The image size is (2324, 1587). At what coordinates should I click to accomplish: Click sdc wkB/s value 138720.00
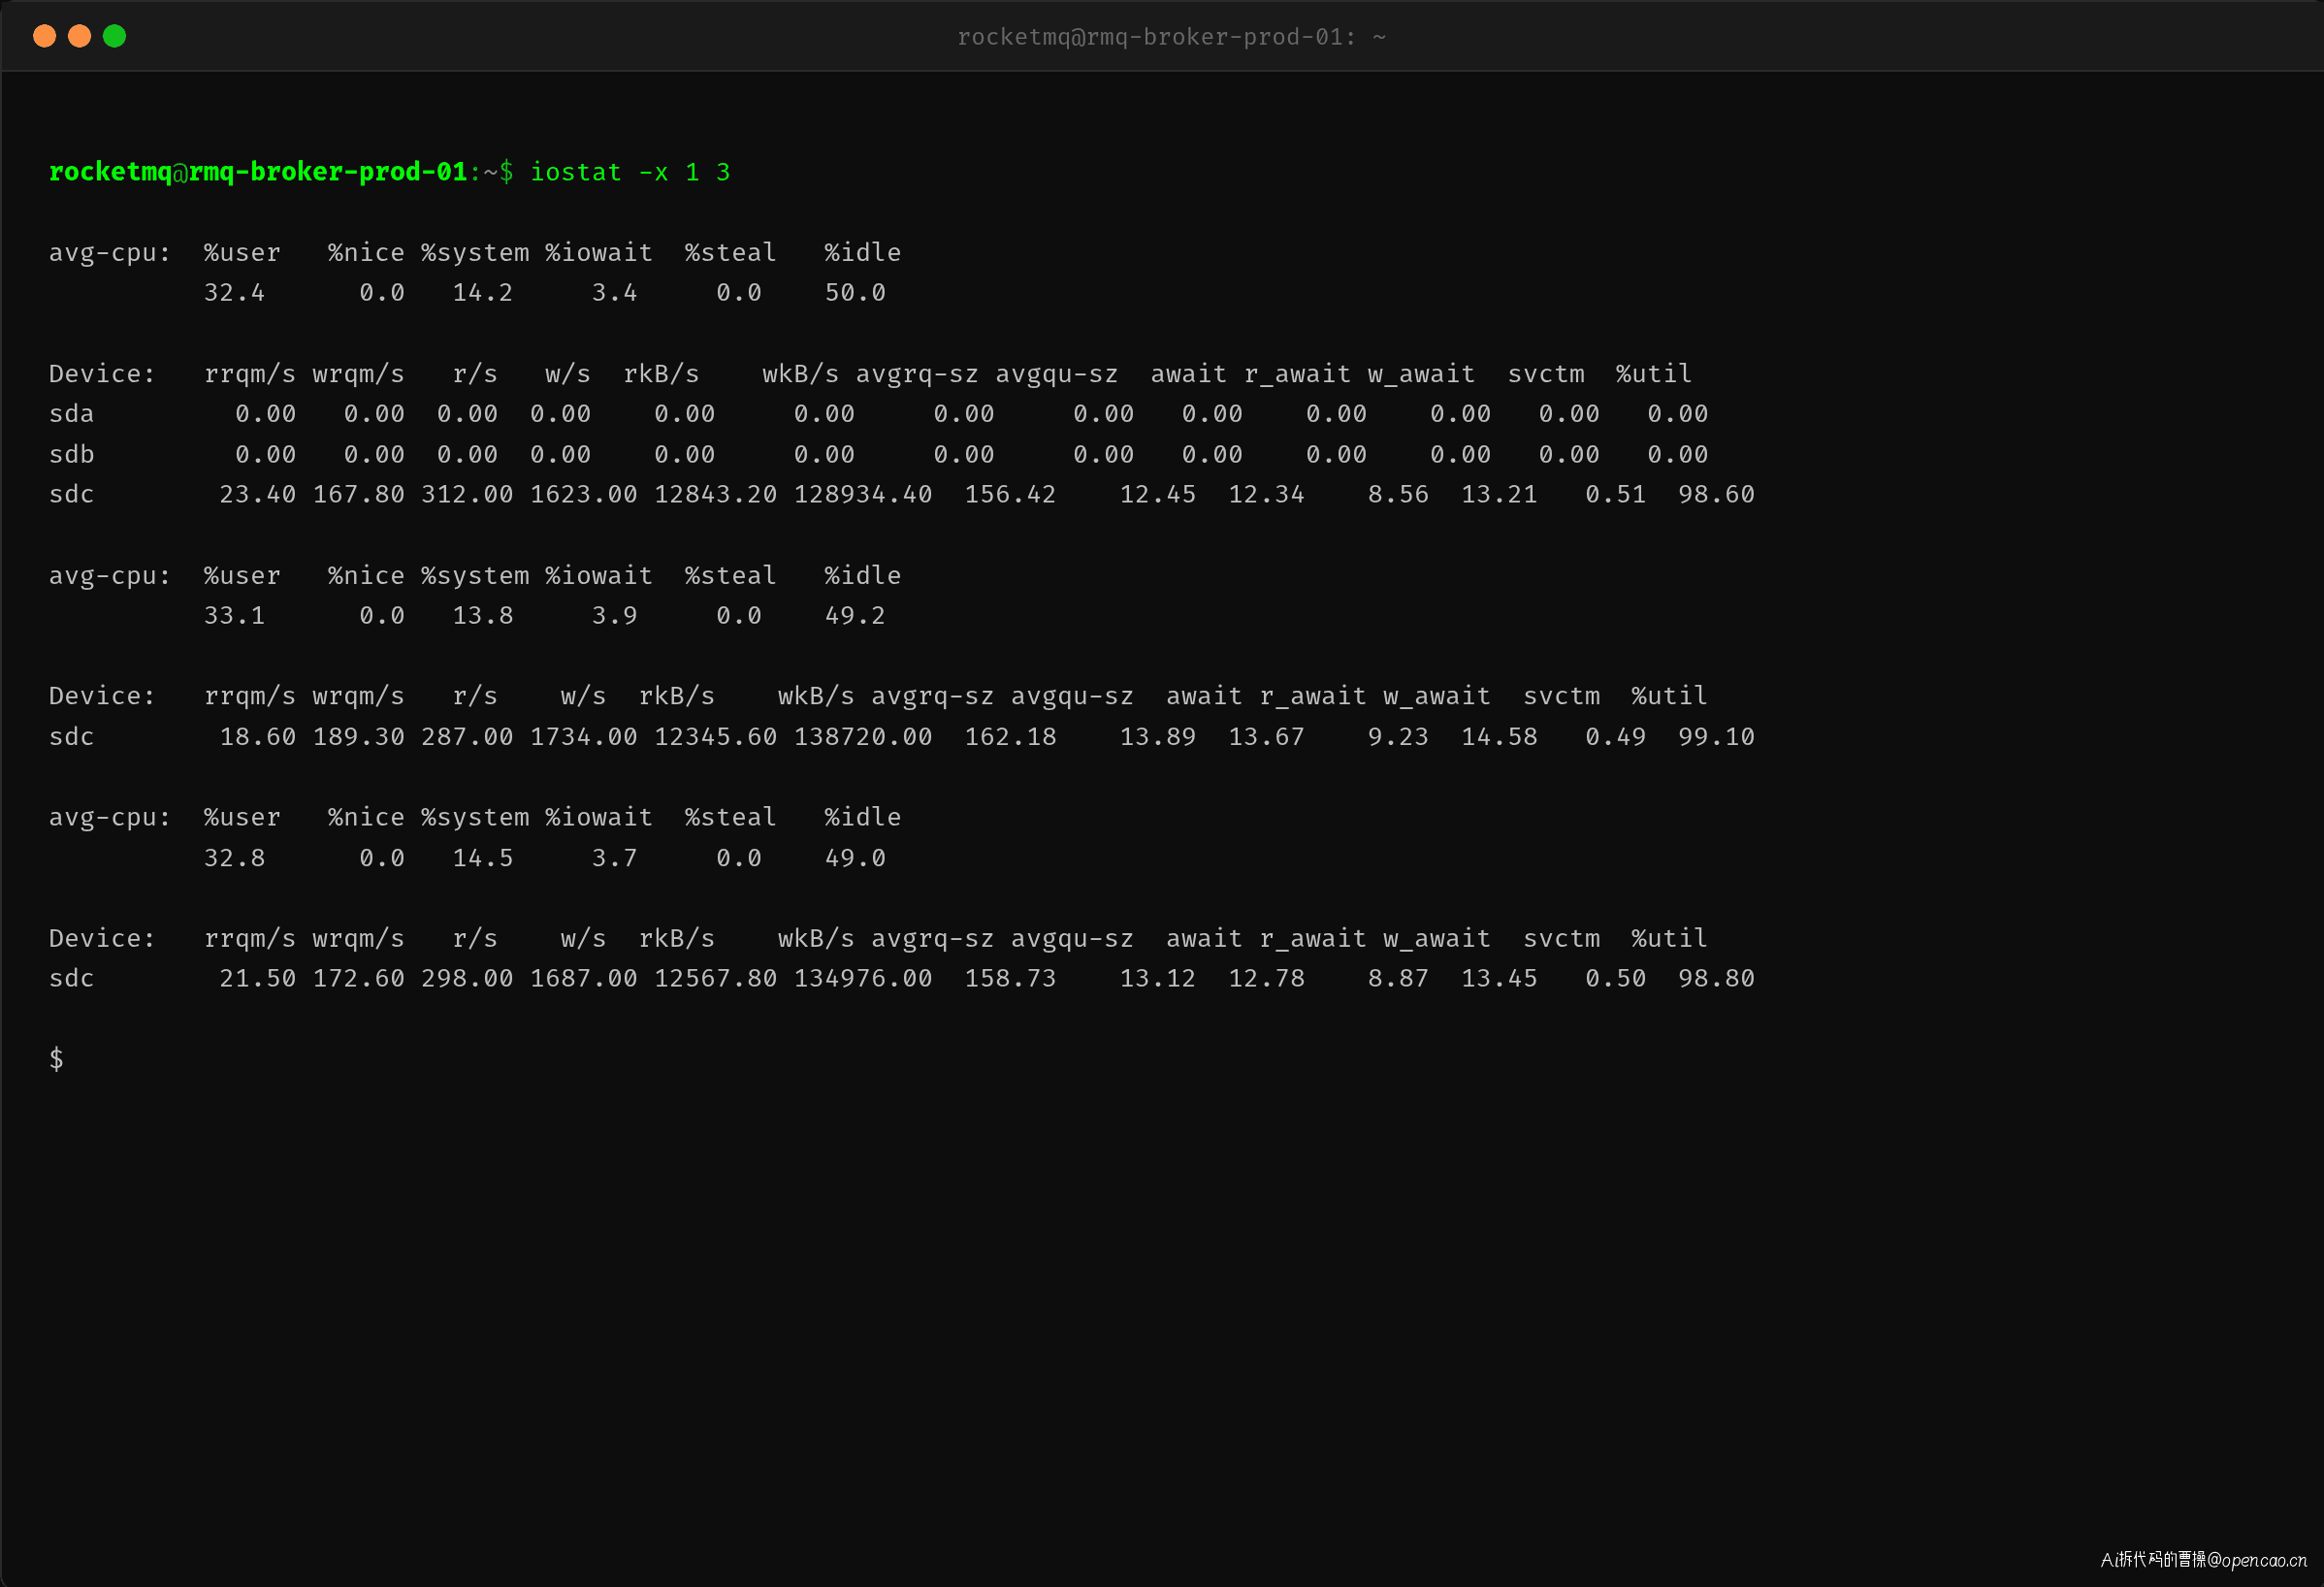(x=863, y=737)
